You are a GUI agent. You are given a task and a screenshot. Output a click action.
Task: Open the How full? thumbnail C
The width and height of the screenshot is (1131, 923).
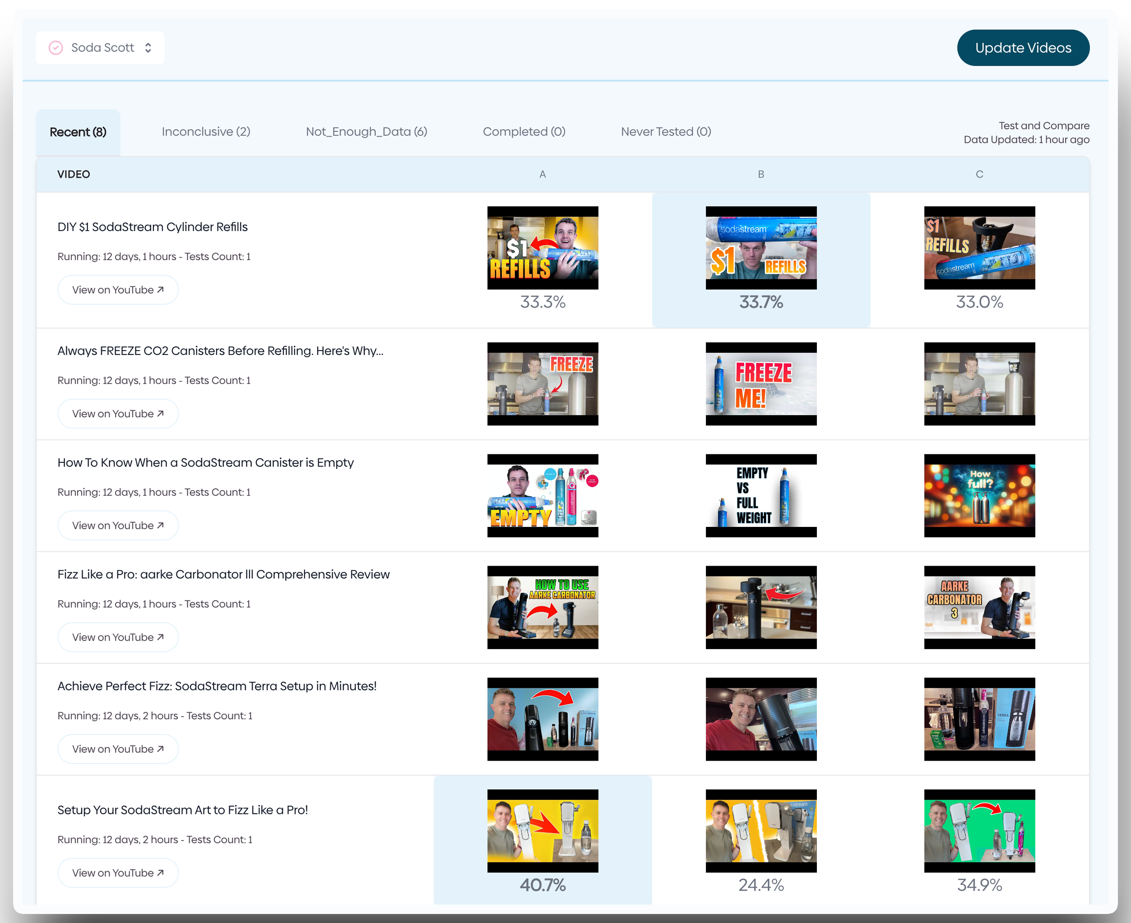(979, 495)
